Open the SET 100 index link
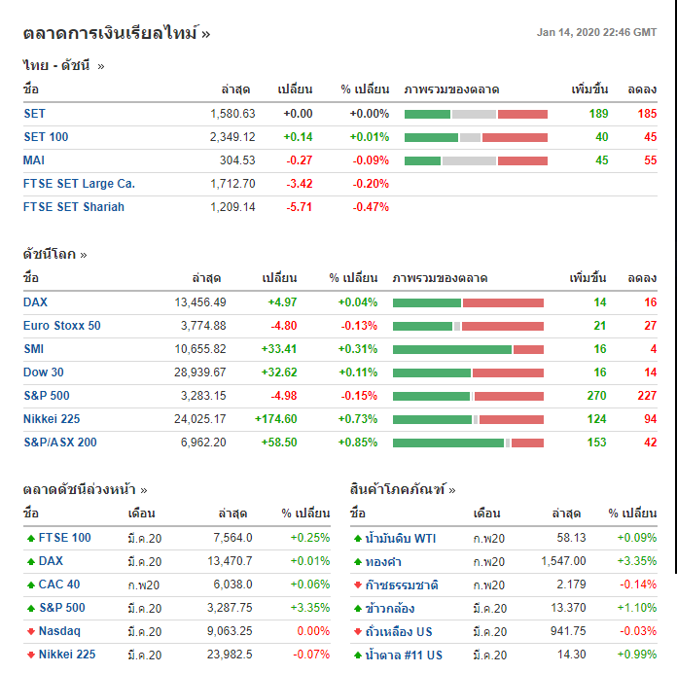 (x=46, y=137)
